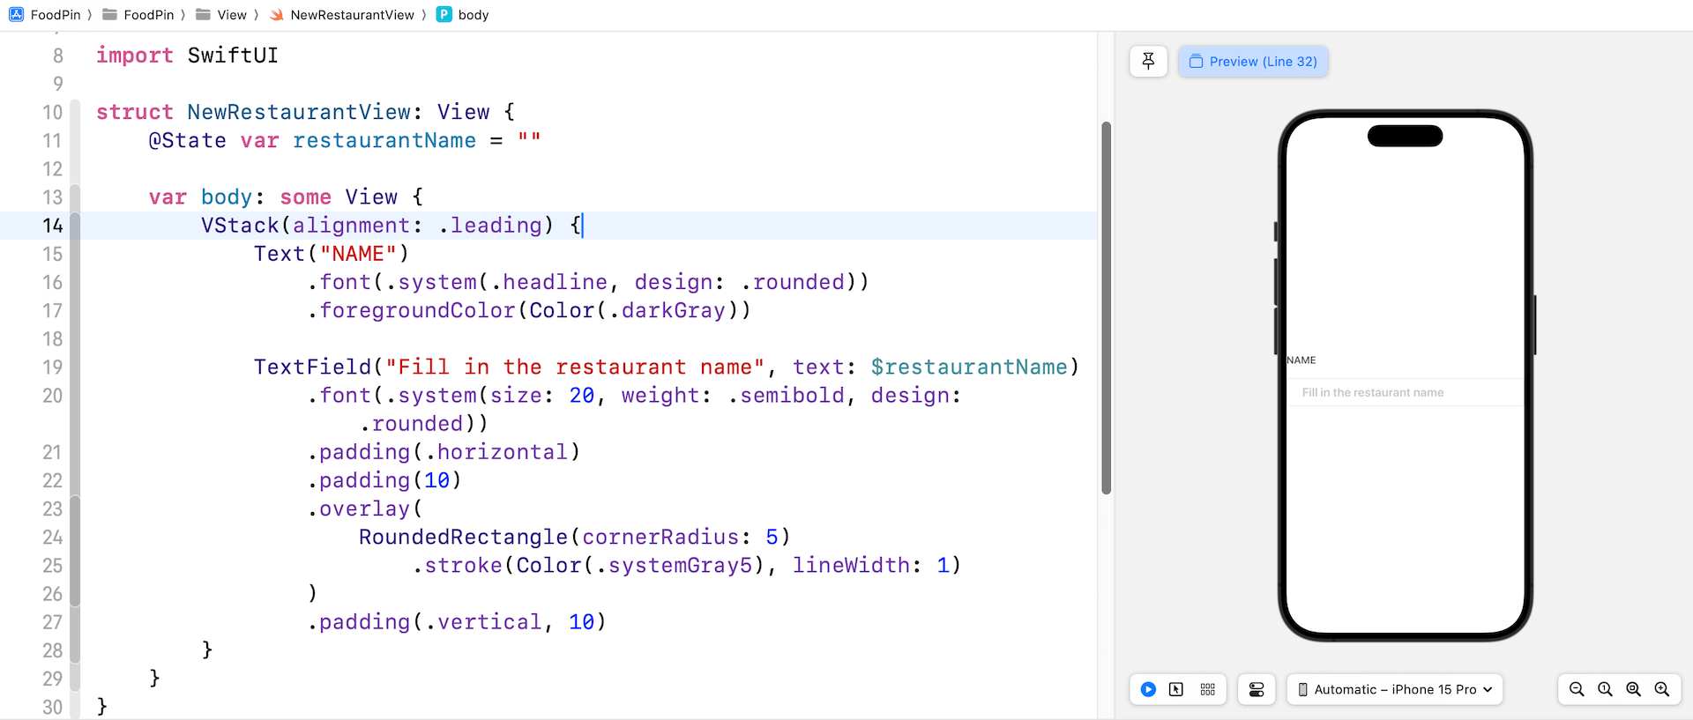This screenshot has width=1693, height=720.
Task: Click line number 19 in the gutter
Action: (53, 367)
